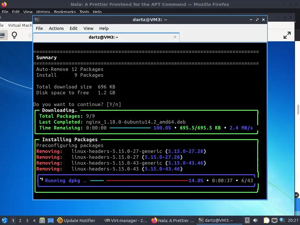This screenshot has width=300, height=225.
Task: Open the Firefox Help menu
Action: tap(97, 12)
